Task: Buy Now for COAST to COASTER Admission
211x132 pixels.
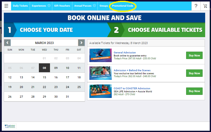Action: [x=194, y=91]
